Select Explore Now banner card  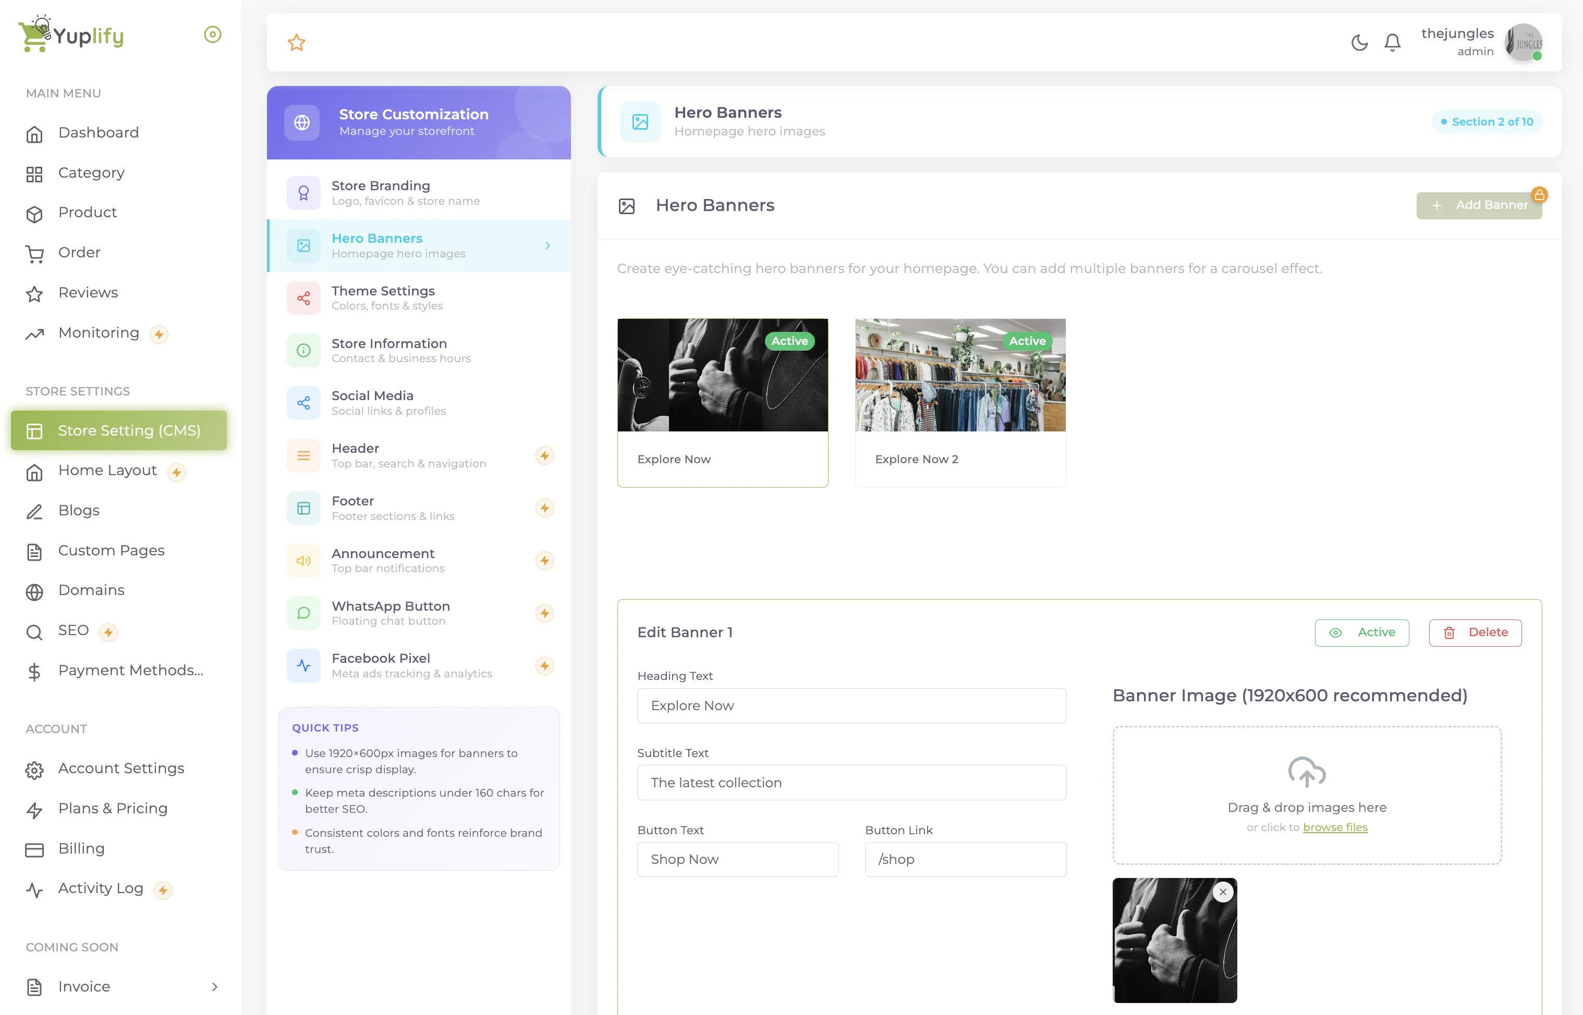click(722, 403)
